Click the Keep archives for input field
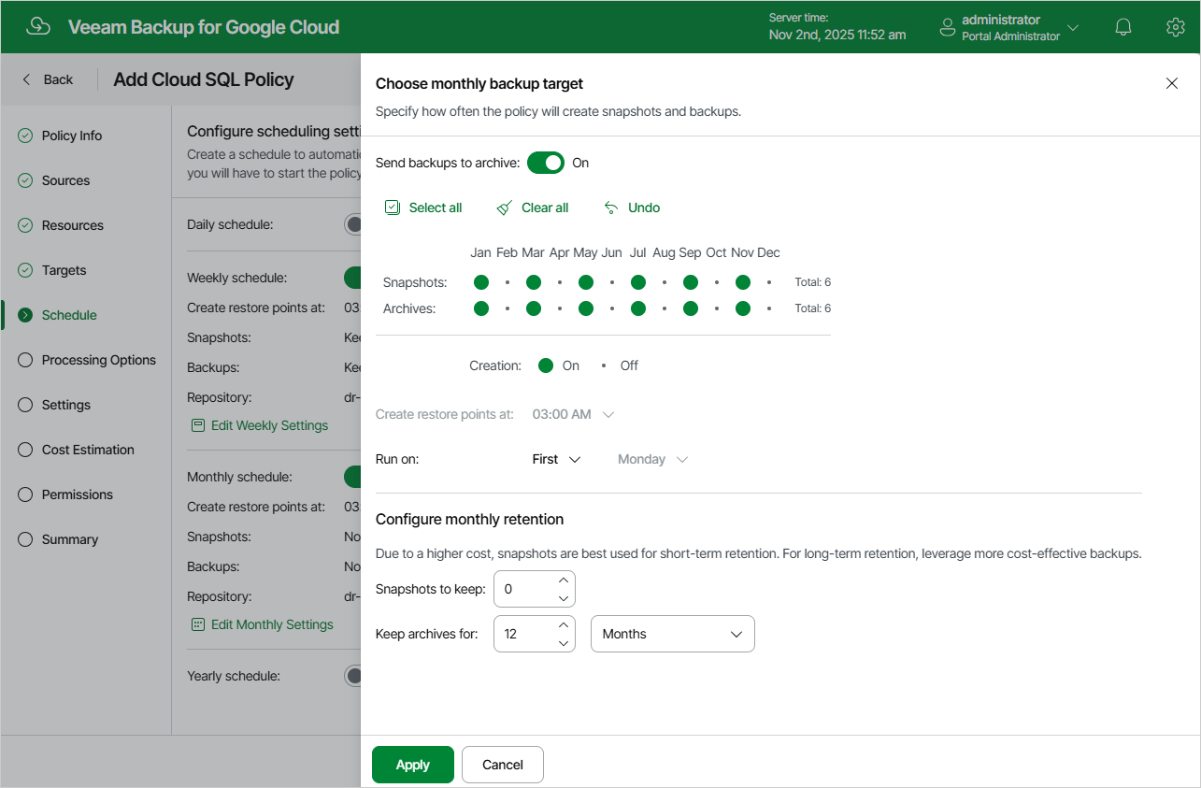Viewport: 1201px width, 788px height. coord(535,634)
